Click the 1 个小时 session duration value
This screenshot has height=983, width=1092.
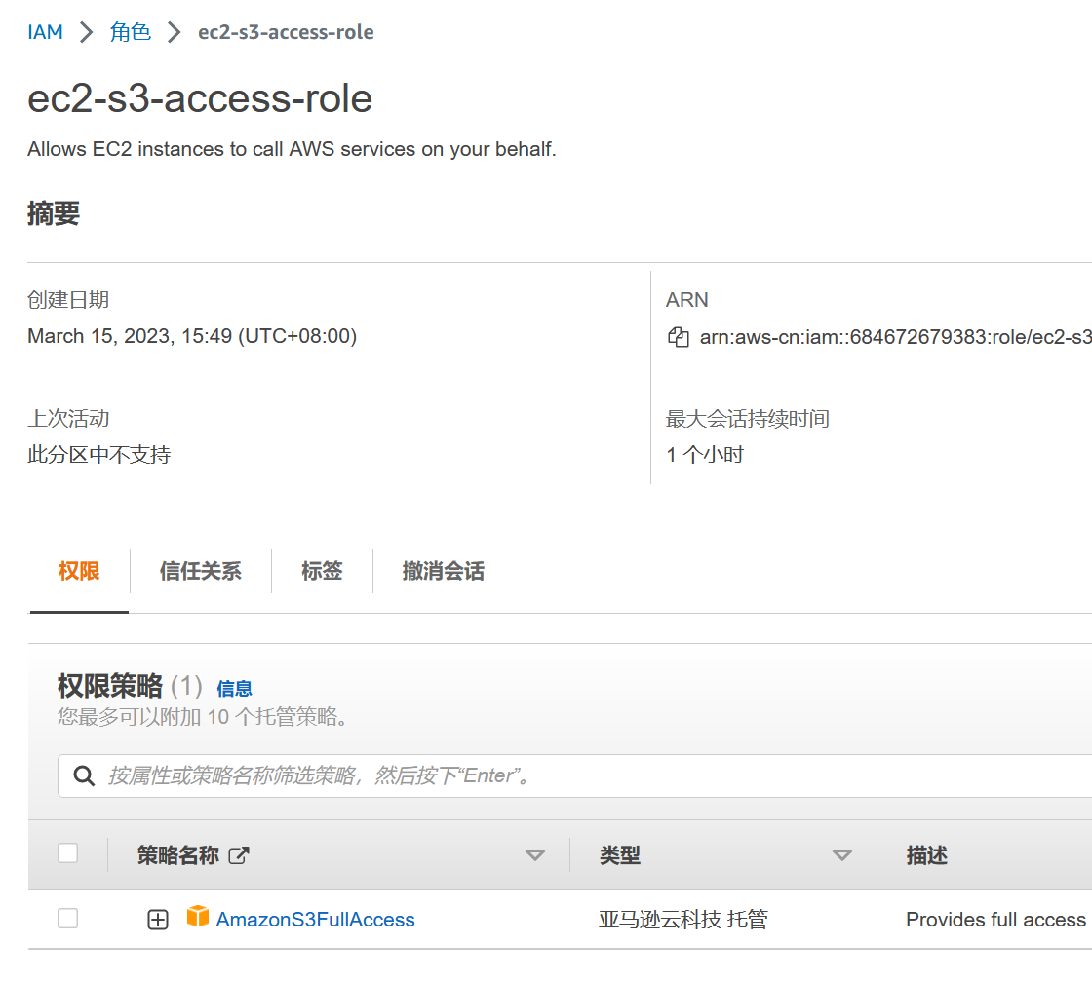point(705,455)
